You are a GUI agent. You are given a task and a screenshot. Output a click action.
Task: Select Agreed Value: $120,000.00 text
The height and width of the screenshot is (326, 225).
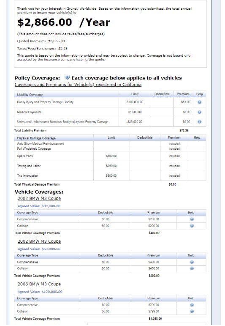(40, 292)
